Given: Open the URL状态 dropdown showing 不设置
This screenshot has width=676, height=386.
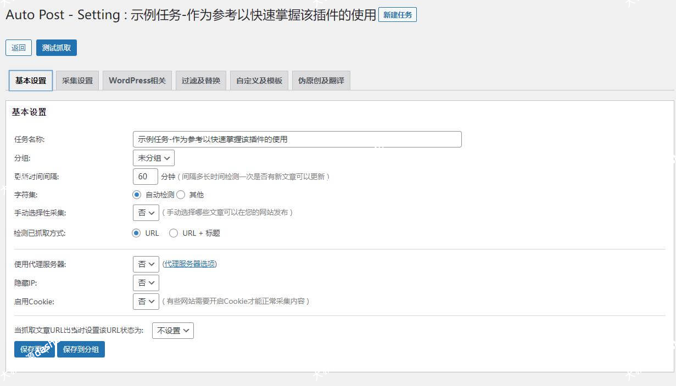Looking at the screenshot, I should [172, 330].
